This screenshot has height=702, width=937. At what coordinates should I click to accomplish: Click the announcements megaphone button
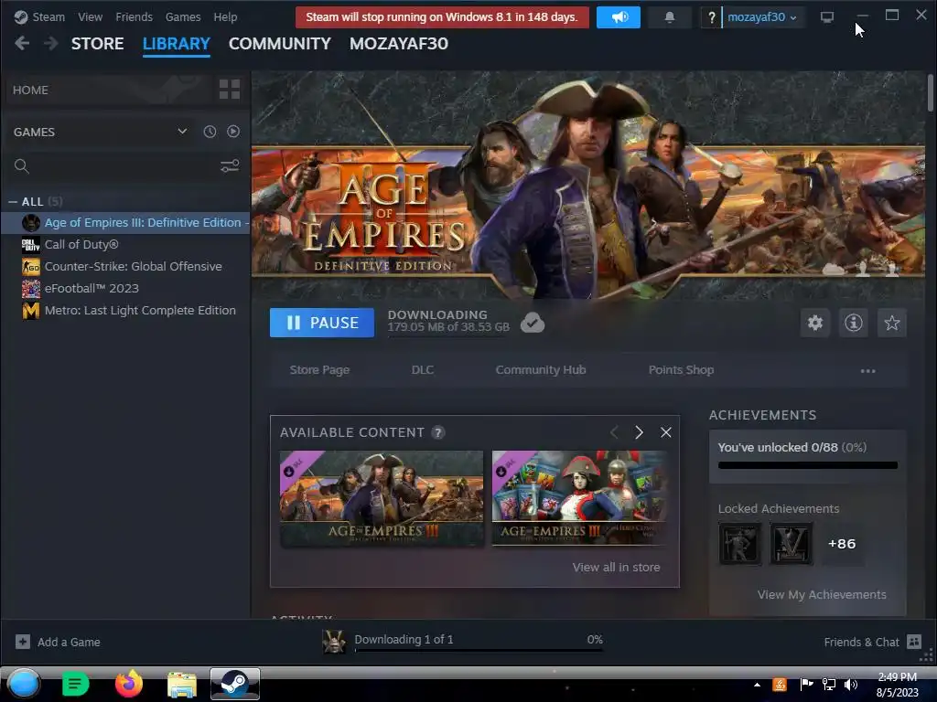(x=618, y=17)
